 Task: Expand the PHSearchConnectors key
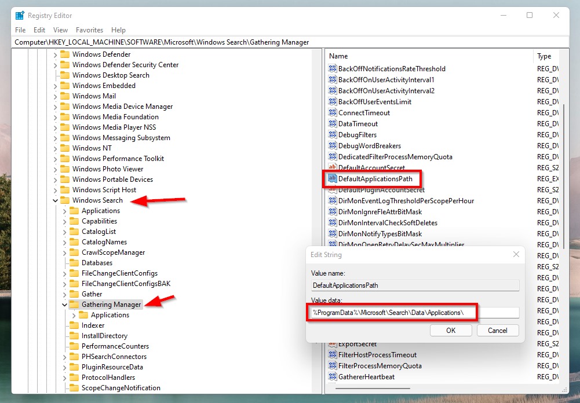(x=65, y=357)
